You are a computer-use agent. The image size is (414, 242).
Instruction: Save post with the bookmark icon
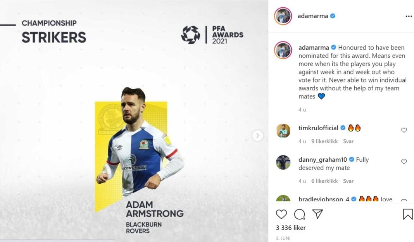click(408, 214)
